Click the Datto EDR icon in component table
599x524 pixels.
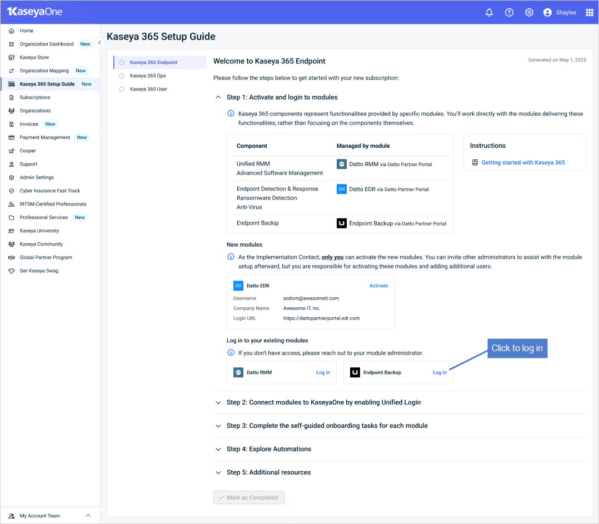coord(342,189)
